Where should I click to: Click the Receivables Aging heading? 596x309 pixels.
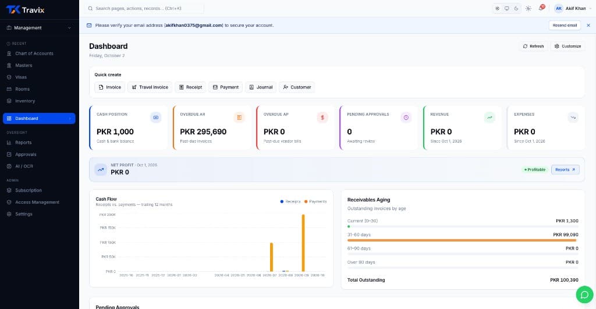(368, 200)
